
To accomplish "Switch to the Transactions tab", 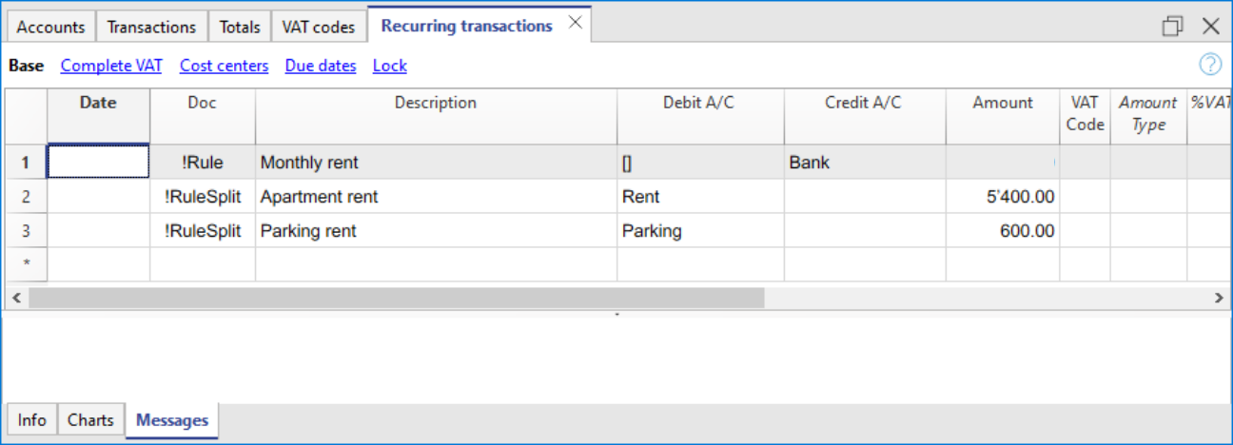I will click(151, 27).
